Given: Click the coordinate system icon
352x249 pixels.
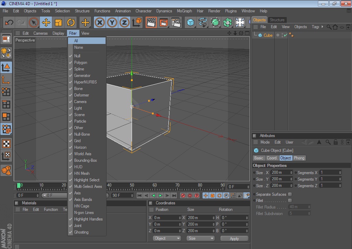Looking at the screenshot, I should pyautogui.click(x=137, y=22).
